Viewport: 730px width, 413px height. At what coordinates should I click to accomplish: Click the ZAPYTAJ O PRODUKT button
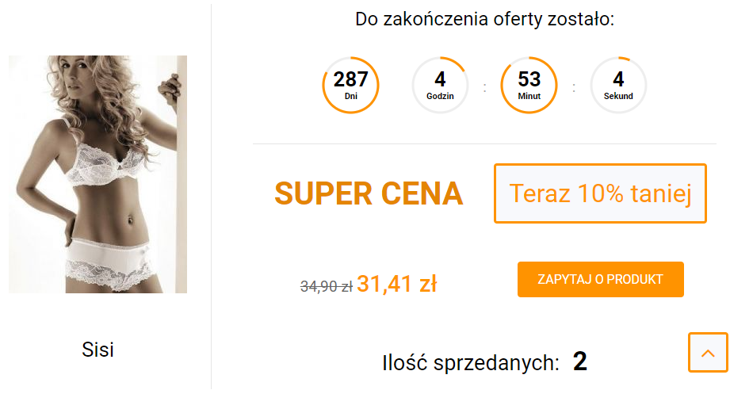click(x=601, y=279)
